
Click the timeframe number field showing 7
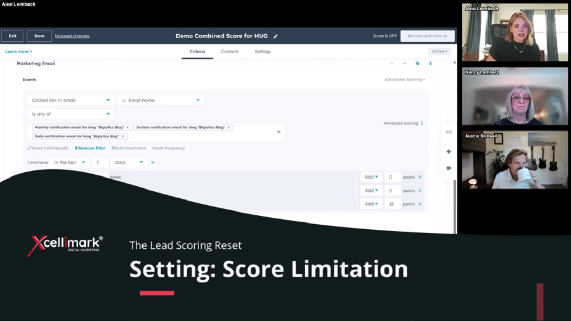(100, 163)
